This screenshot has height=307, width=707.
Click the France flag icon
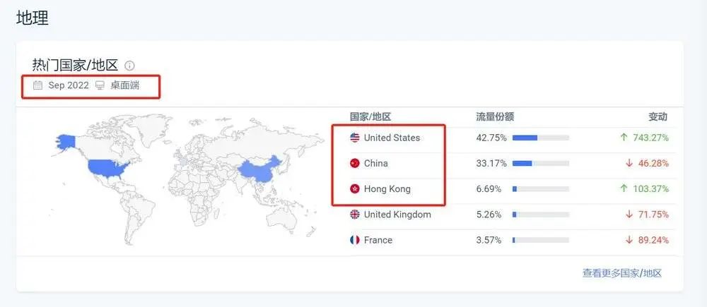pyautogui.click(x=355, y=240)
